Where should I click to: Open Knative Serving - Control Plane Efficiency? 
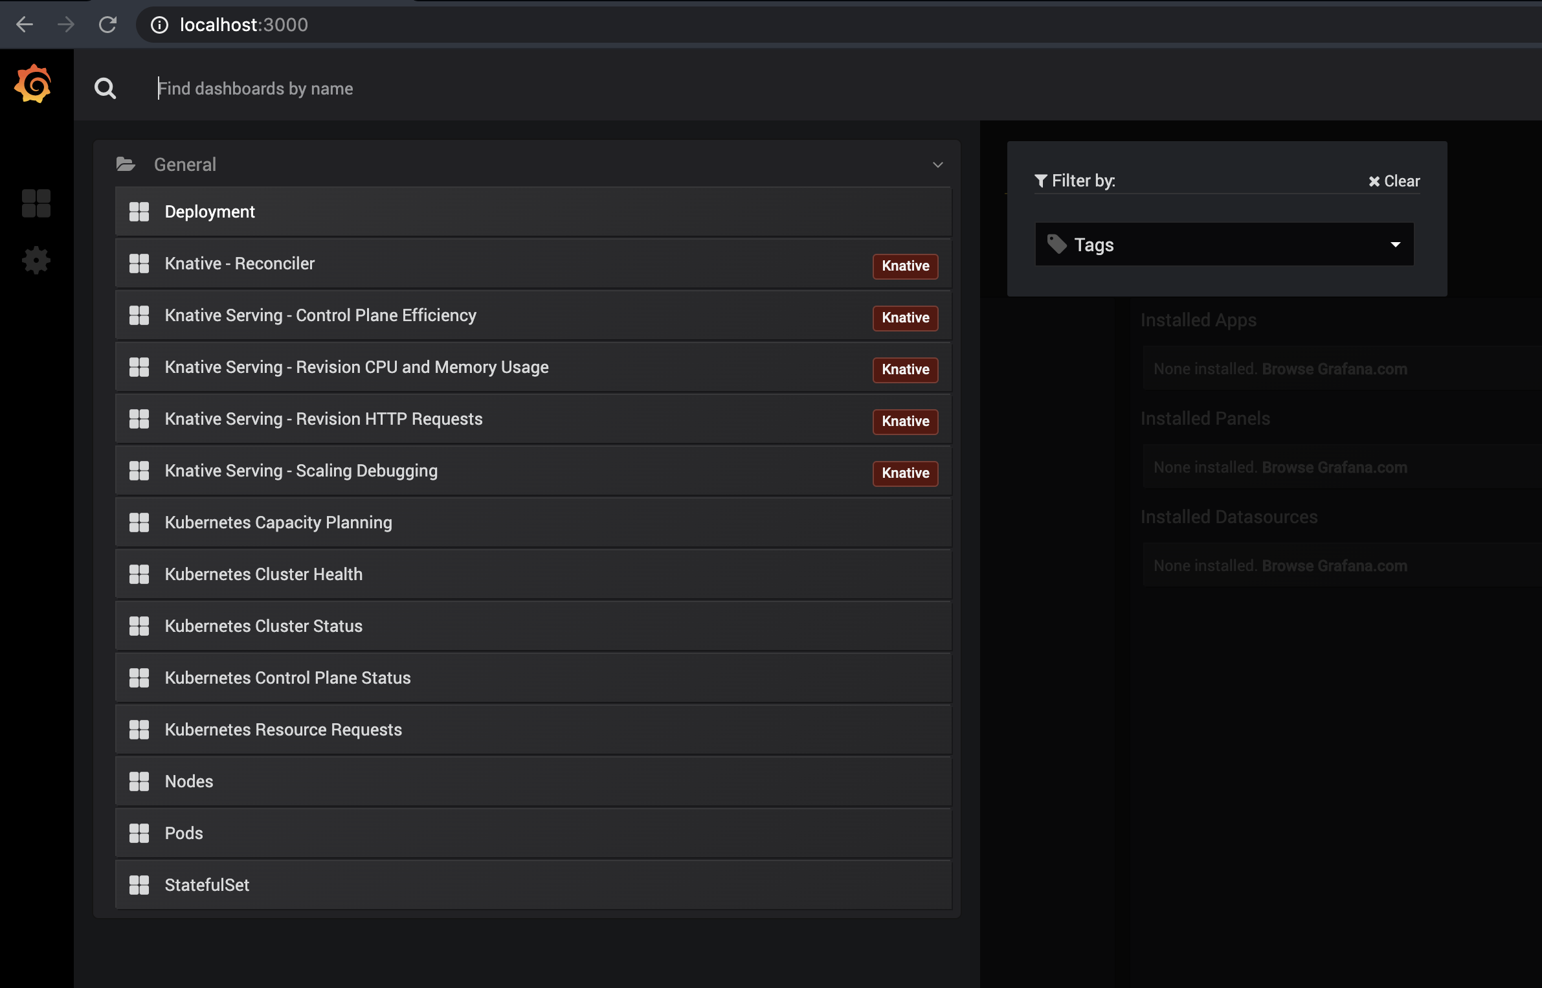pos(533,315)
